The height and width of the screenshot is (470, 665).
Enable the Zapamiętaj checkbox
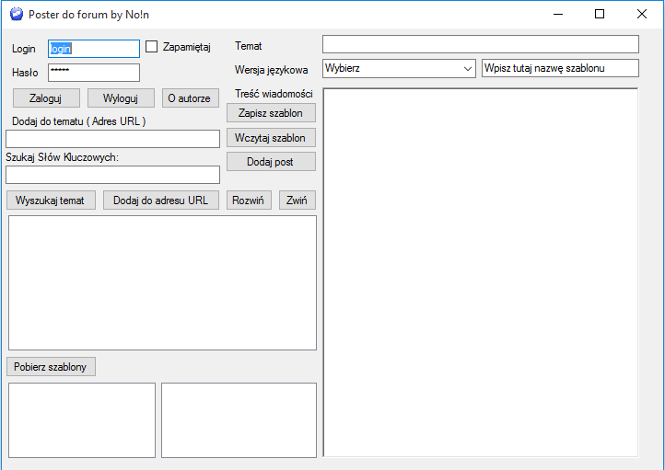click(x=152, y=47)
